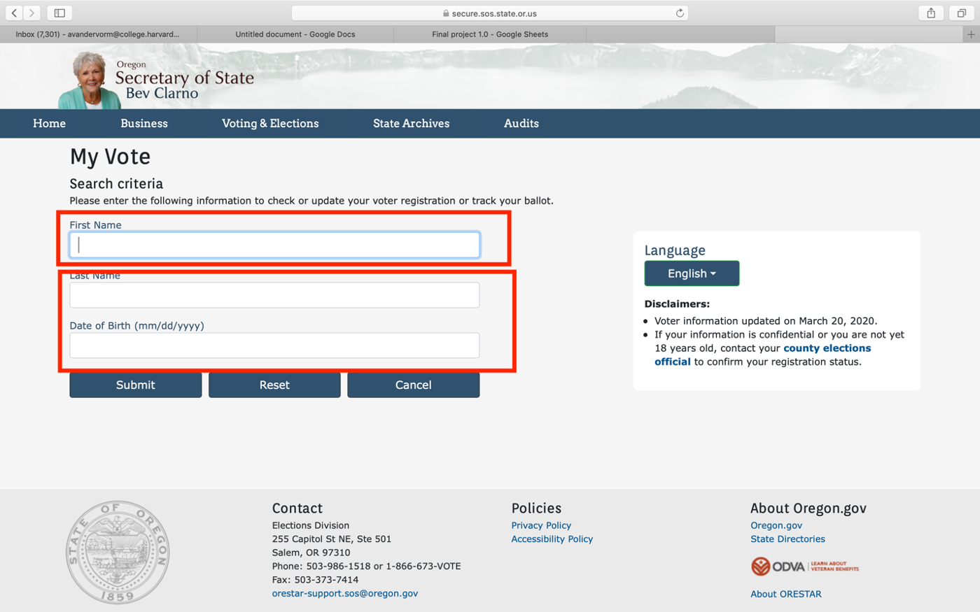Click the Safari forward arrow button
Viewport: 980px width, 612px height.
point(31,13)
